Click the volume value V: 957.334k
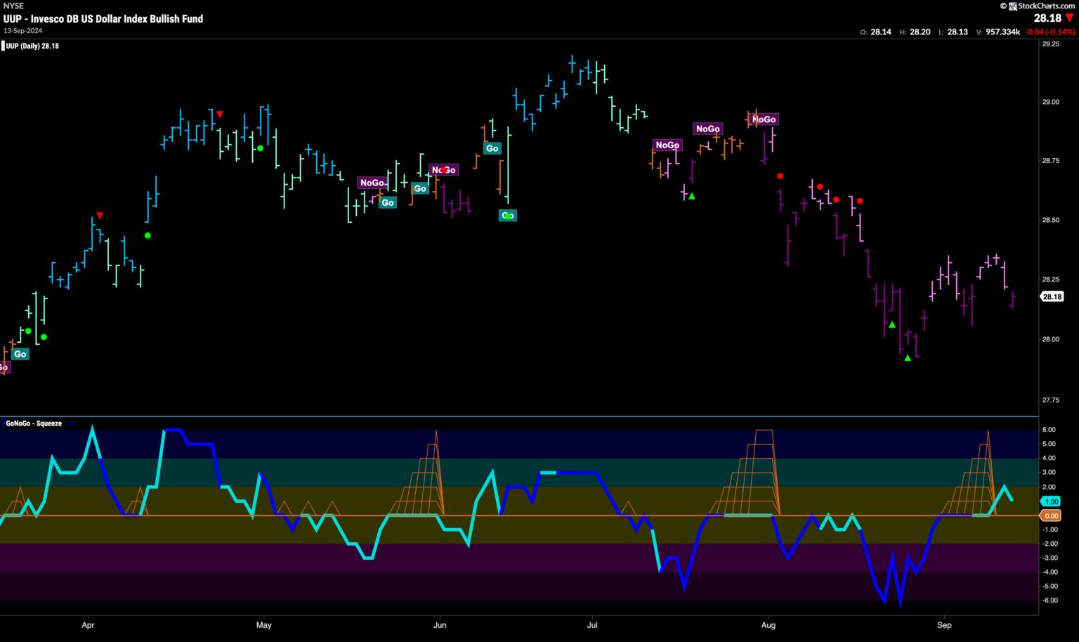Image resolution: width=1079 pixels, height=642 pixels. pos(998,32)
